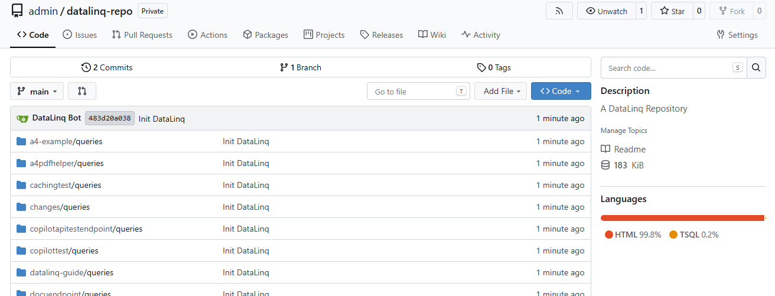Click folder icon of cachingtest row

click(x=22, y=185)
